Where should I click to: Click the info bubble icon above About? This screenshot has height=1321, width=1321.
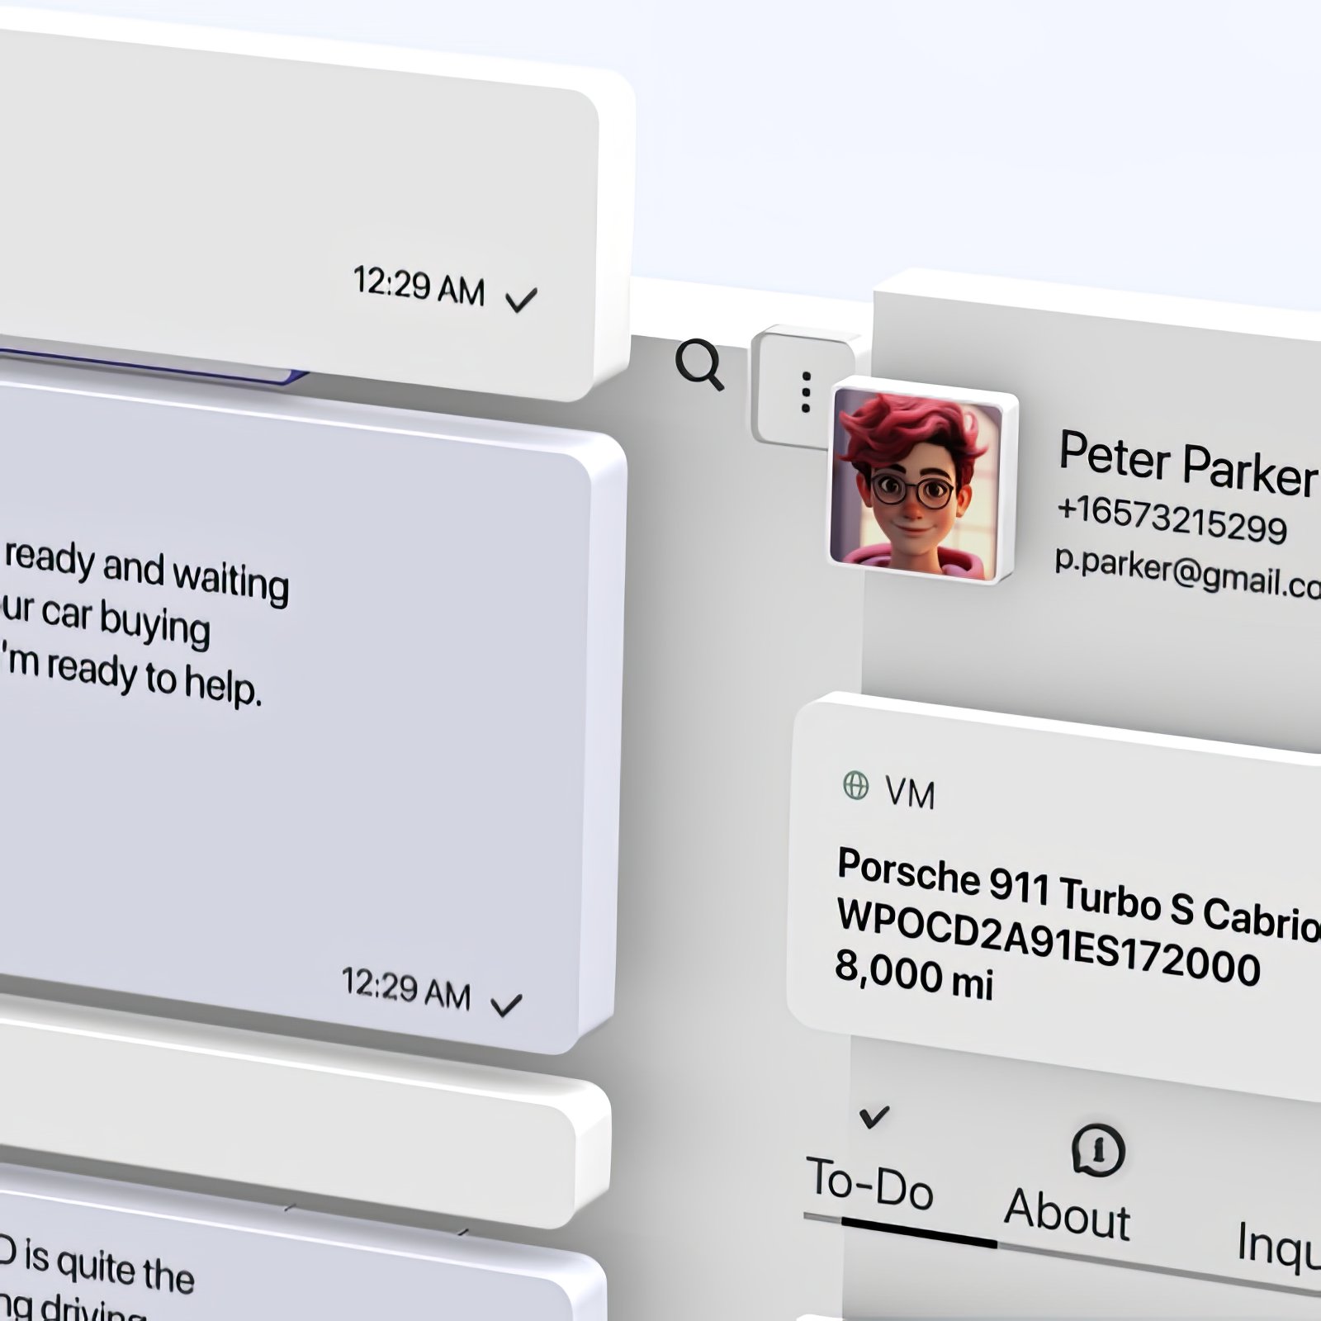pos(1097,1149)
